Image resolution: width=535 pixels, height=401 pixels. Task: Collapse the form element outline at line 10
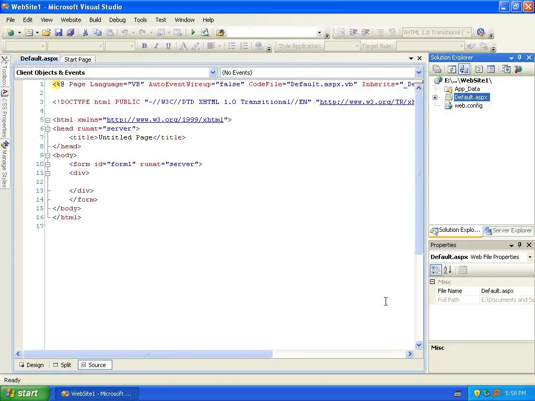48,164
